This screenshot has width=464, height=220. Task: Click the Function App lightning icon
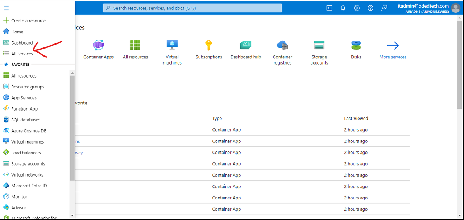(6, 108)
